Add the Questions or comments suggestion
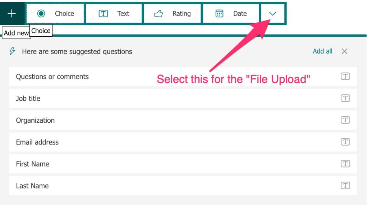Viewport: 368px width, 205px height. 183,77
